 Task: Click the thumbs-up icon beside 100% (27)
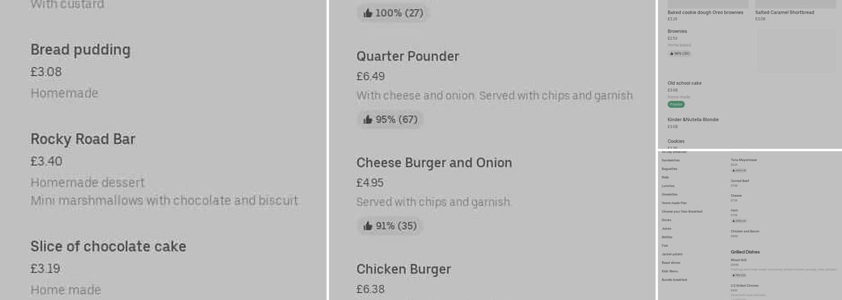pyautogui.click(x=368, y=13)
